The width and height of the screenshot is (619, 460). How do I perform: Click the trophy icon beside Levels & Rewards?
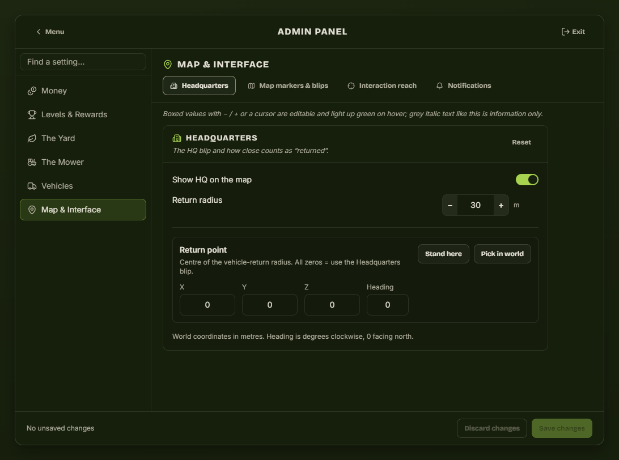tap(32, 114)
